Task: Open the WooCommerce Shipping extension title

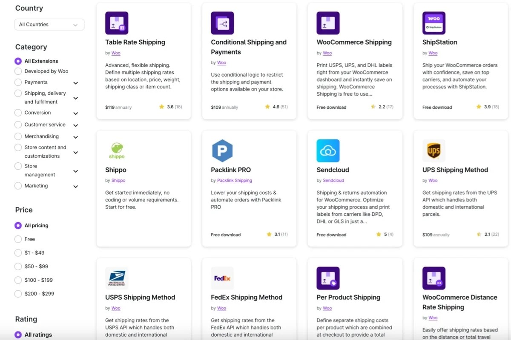Action: pyautogui.click(x=354, y=42)
